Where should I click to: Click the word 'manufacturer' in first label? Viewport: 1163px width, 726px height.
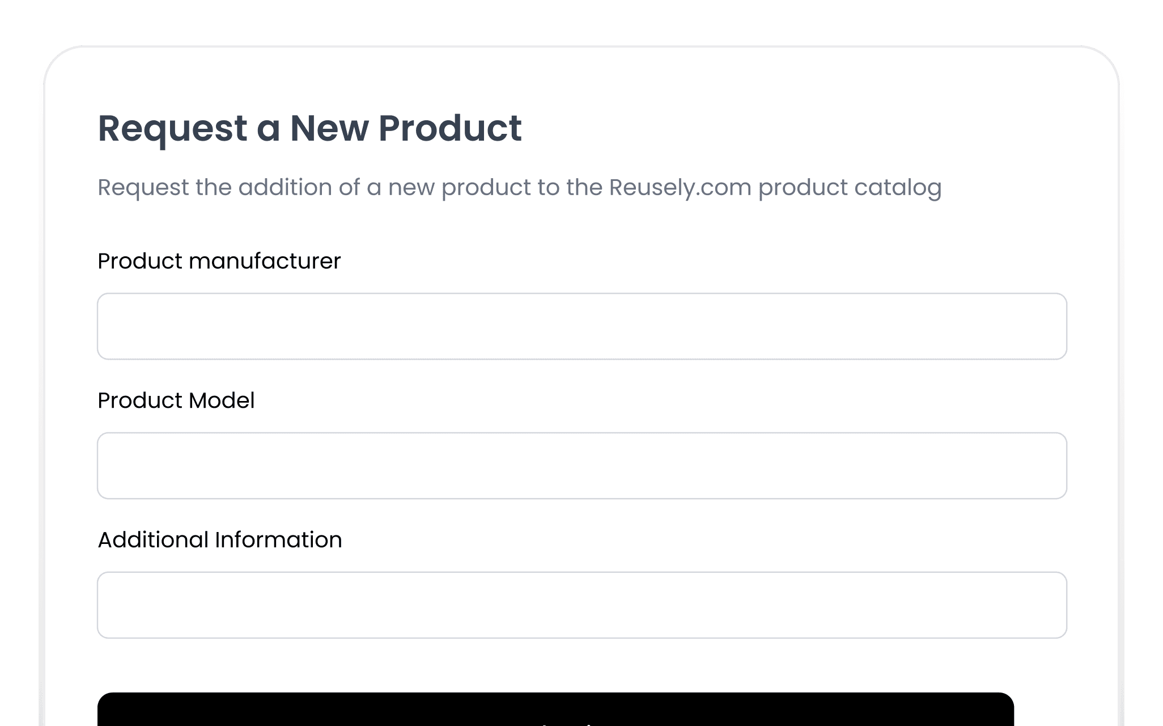[265, 261]
